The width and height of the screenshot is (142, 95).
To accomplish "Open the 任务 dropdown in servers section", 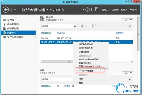I will 127,20.
